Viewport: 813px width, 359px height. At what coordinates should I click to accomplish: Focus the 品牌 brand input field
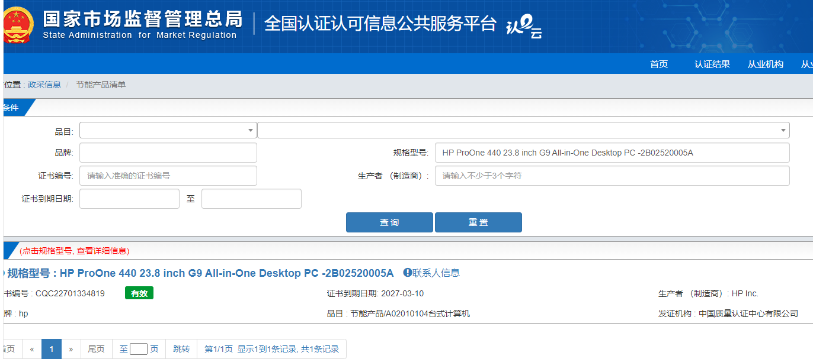(x=168, y=153)
